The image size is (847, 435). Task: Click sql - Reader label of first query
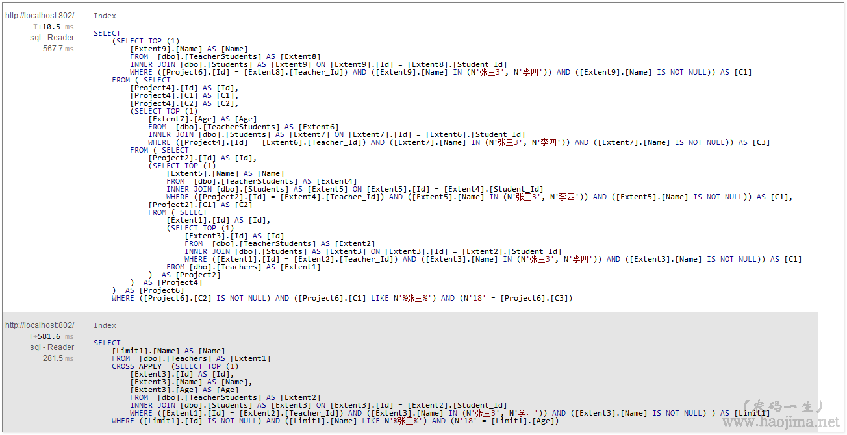click(x=52, y=38)
